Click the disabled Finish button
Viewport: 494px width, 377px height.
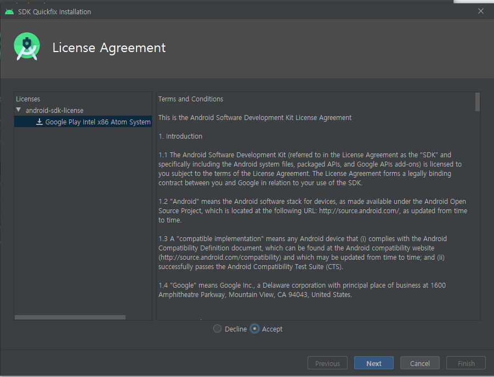pos(466,363)
